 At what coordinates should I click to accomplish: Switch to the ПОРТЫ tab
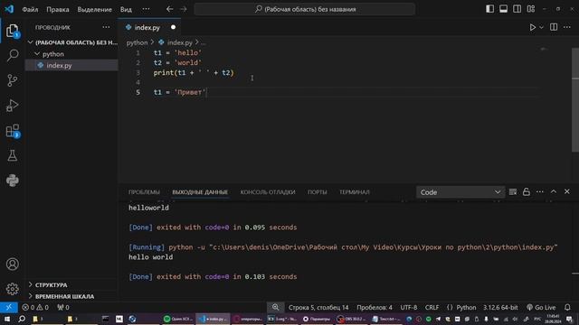click(x=318, y=192)
